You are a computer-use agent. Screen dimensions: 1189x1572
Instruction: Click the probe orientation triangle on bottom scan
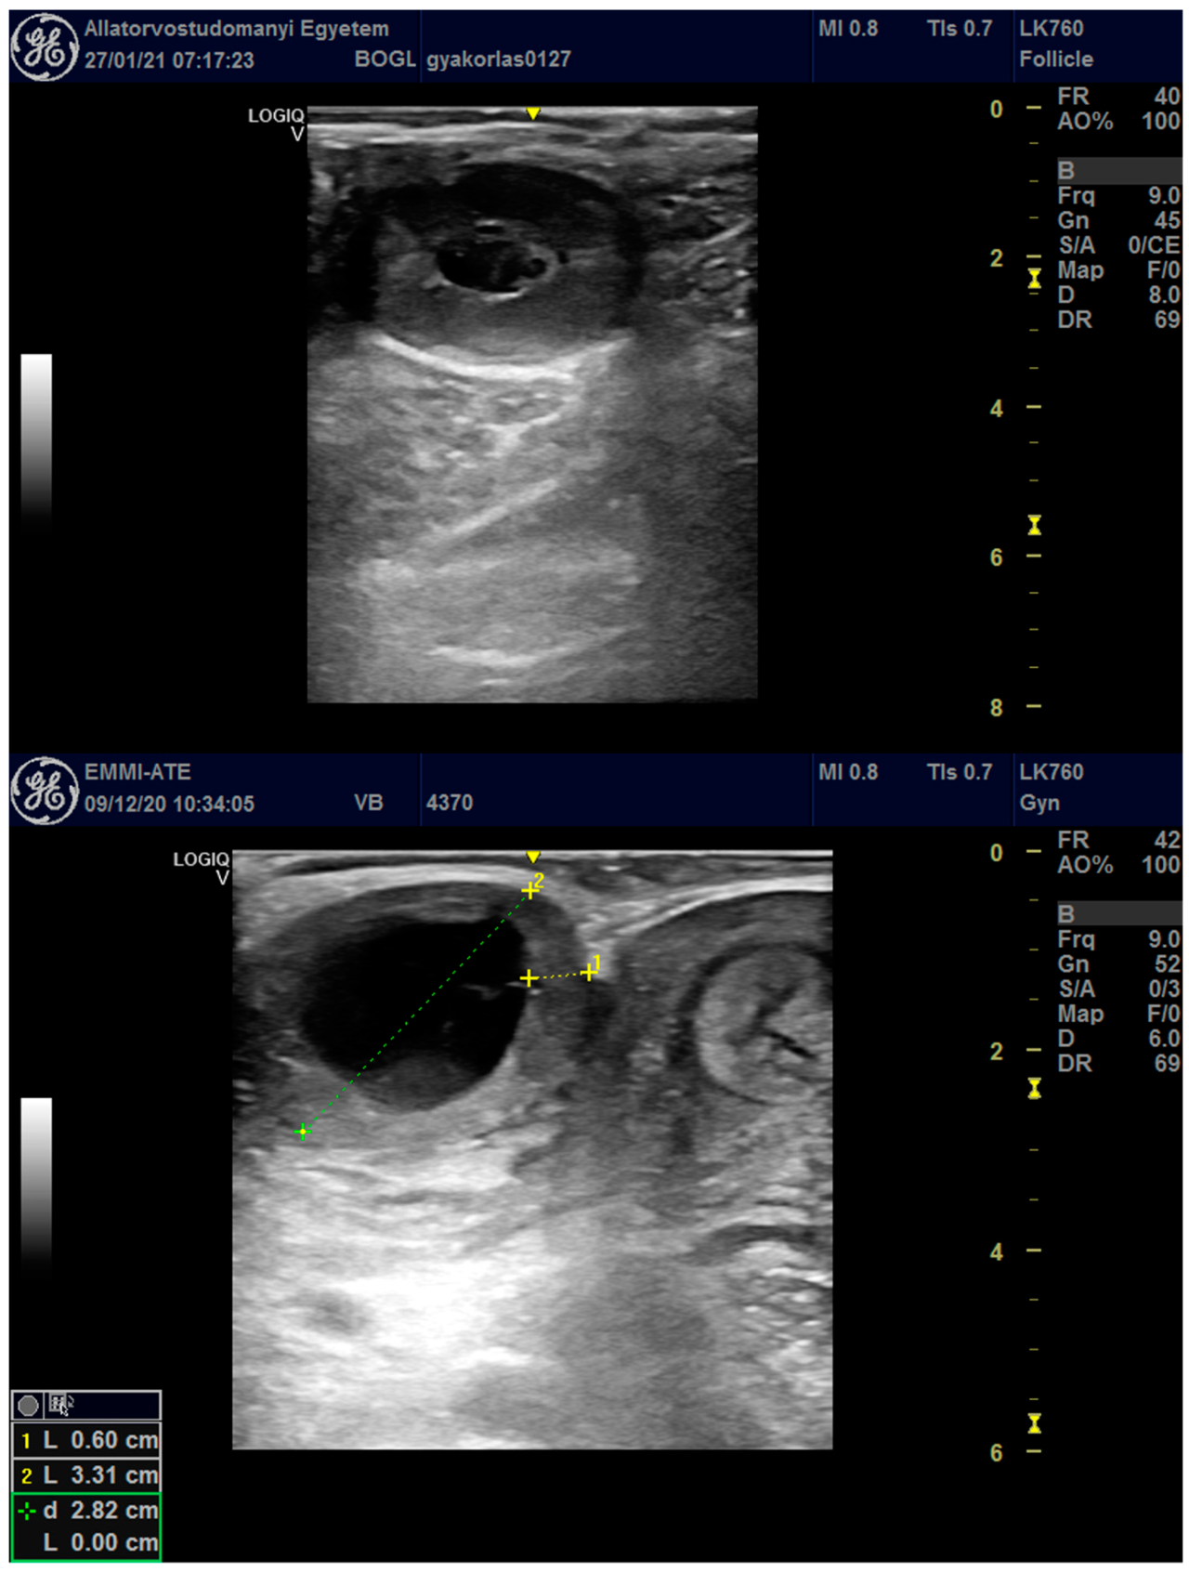click(x=533, y=857)
